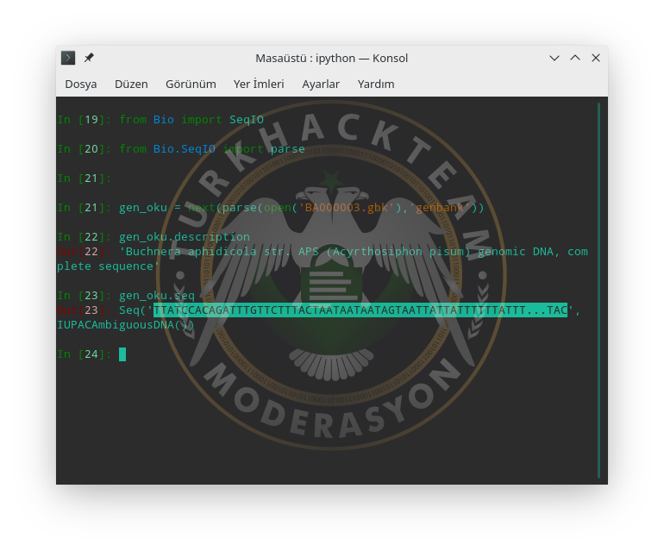Open the Dosya menu
Image resolution: width=664 pixels, height=551 pixels.
click(81, 84)
